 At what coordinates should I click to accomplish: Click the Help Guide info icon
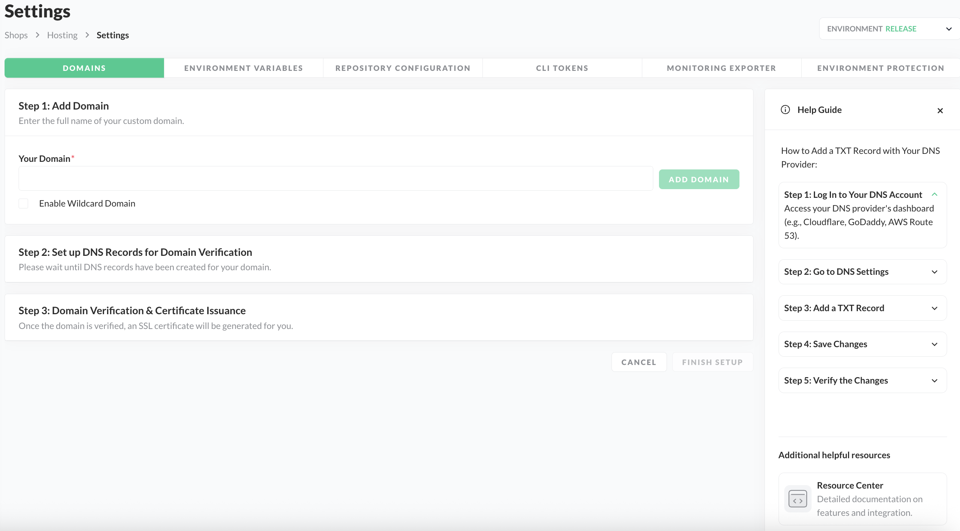(x=785, y=110)
